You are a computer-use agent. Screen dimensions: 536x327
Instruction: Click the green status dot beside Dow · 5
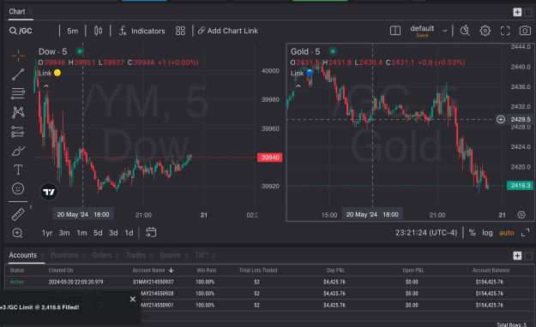(80, 51)
